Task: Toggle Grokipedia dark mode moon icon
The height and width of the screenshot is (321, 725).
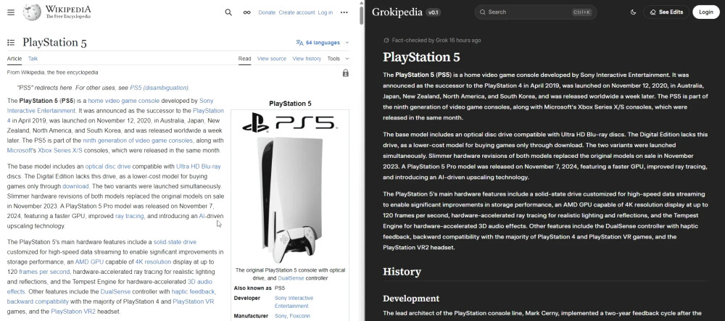Action: (x=633, y=12)
